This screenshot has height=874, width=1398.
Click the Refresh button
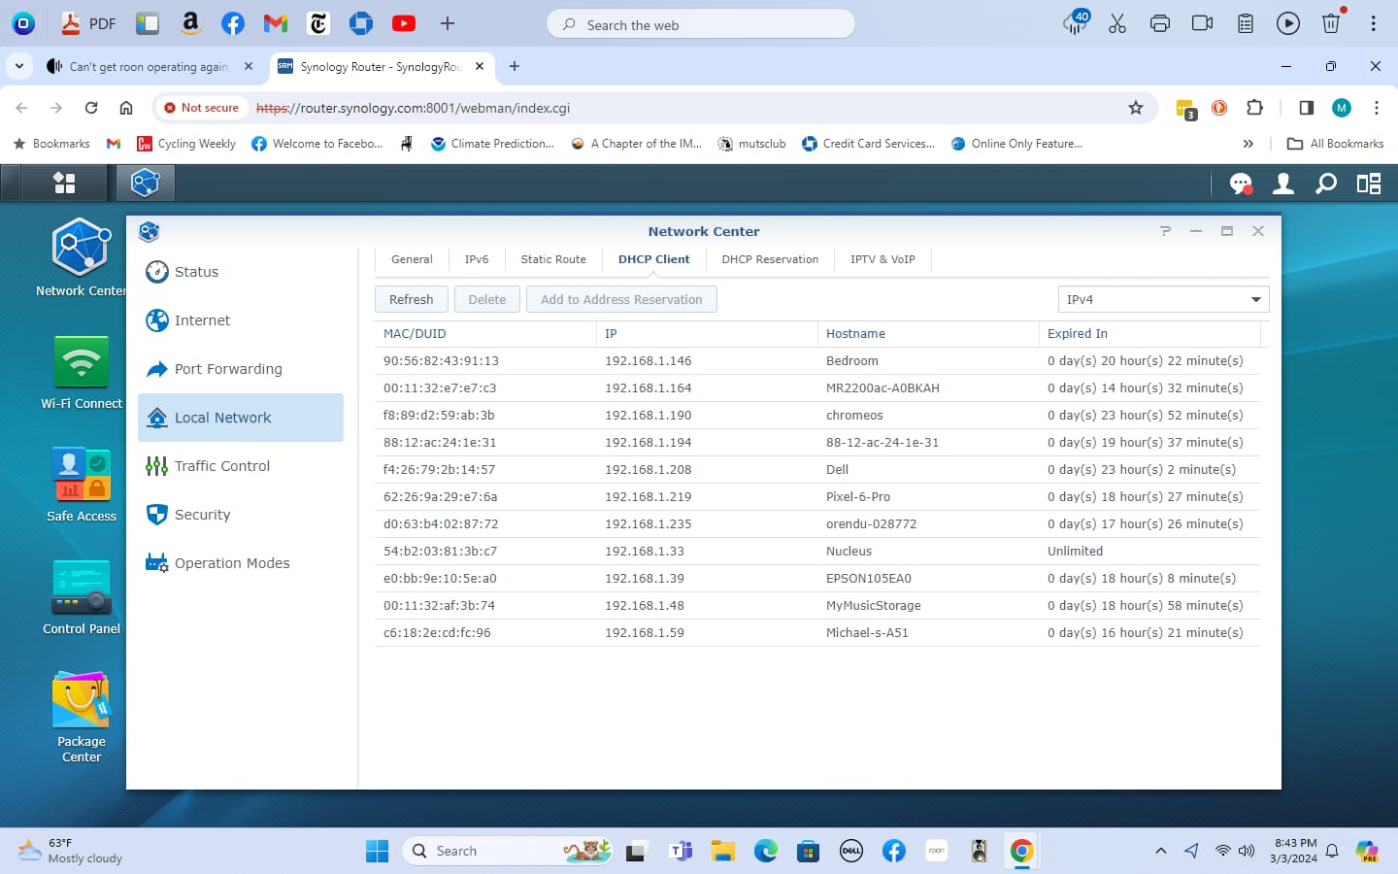coord(412,299)
